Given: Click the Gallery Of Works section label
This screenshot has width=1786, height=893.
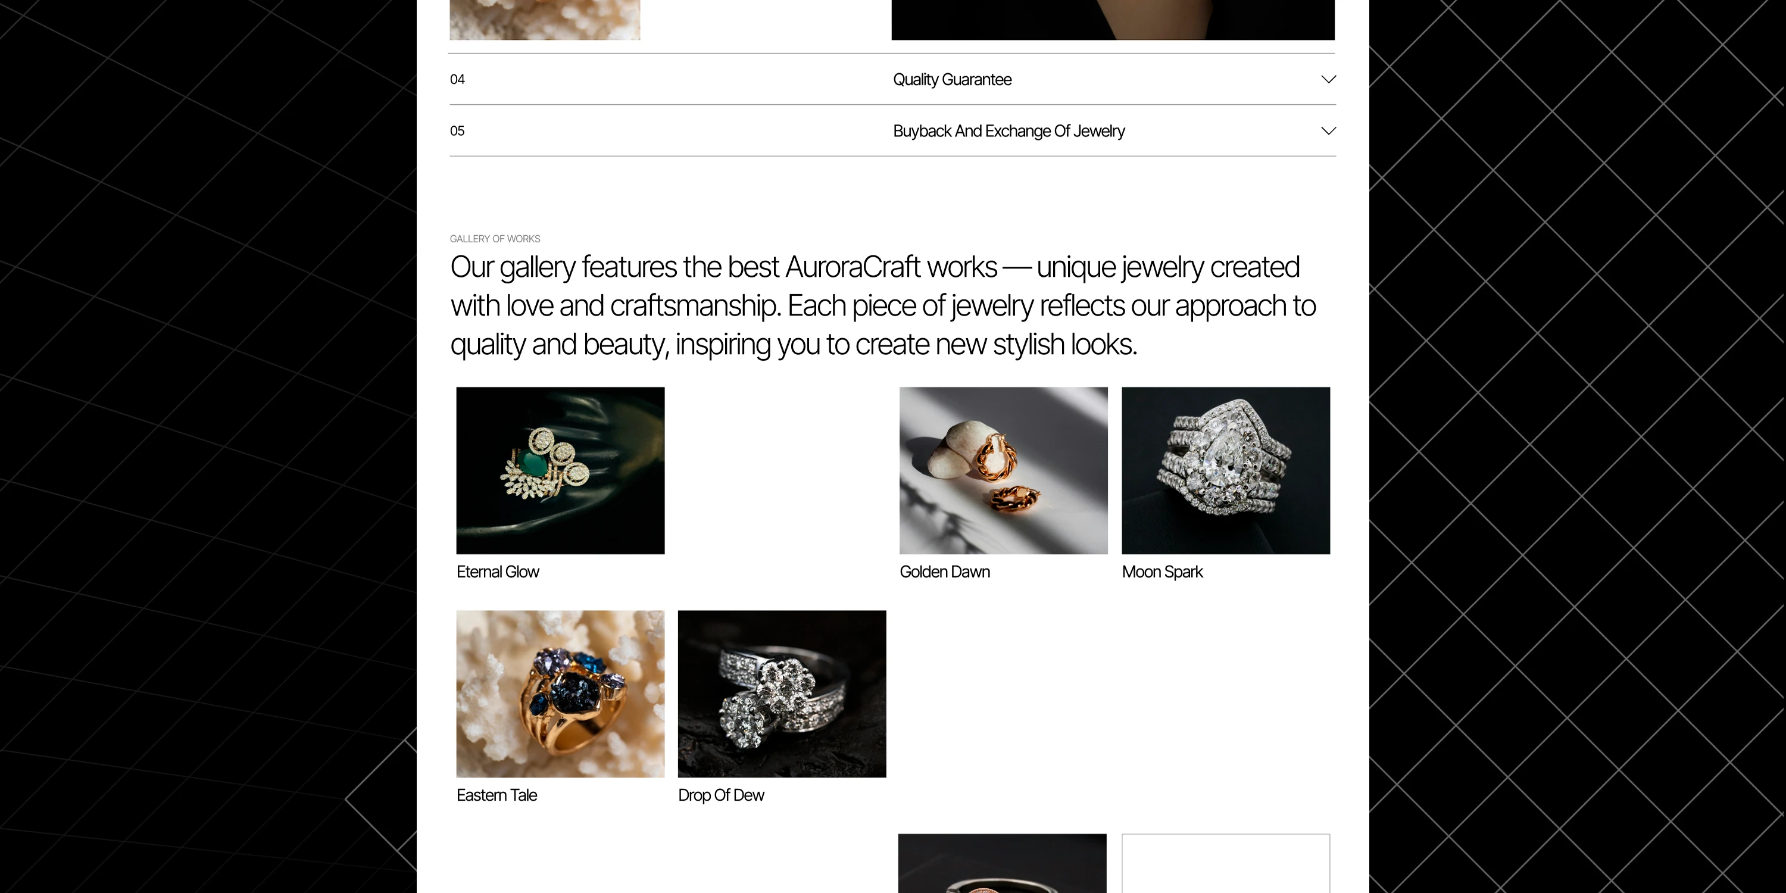Looking at the screenshot, I should click(495, 239).
